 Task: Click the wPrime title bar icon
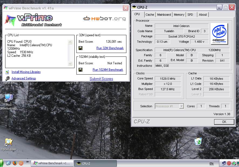click(6, 8)
